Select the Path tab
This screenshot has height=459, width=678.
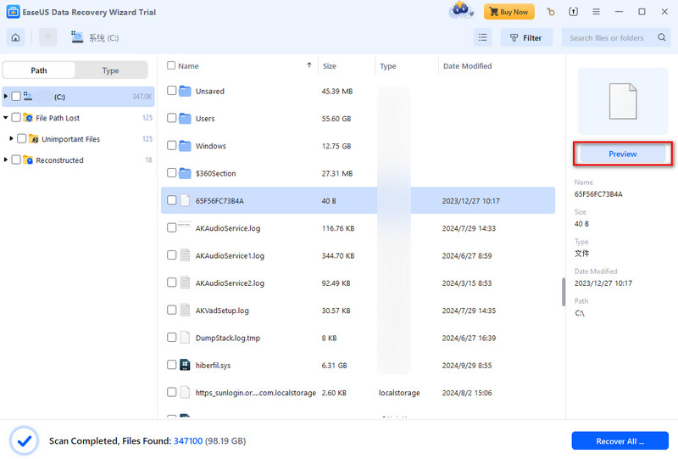(39, 70)
